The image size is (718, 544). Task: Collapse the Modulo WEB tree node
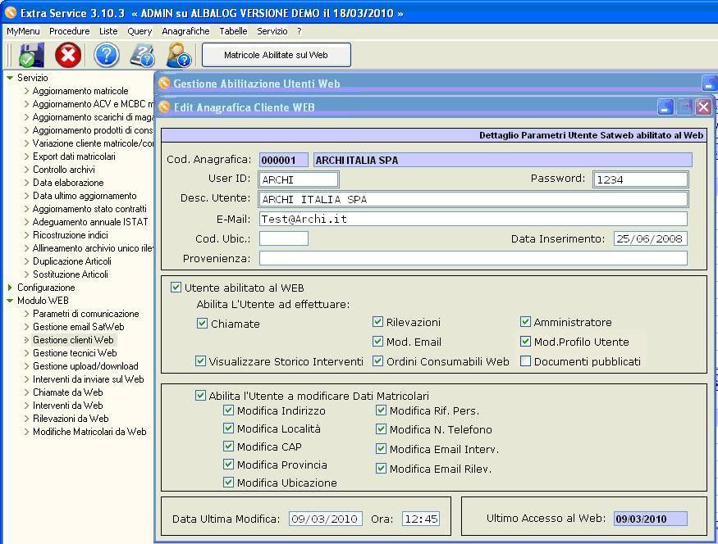click(10, 301)
